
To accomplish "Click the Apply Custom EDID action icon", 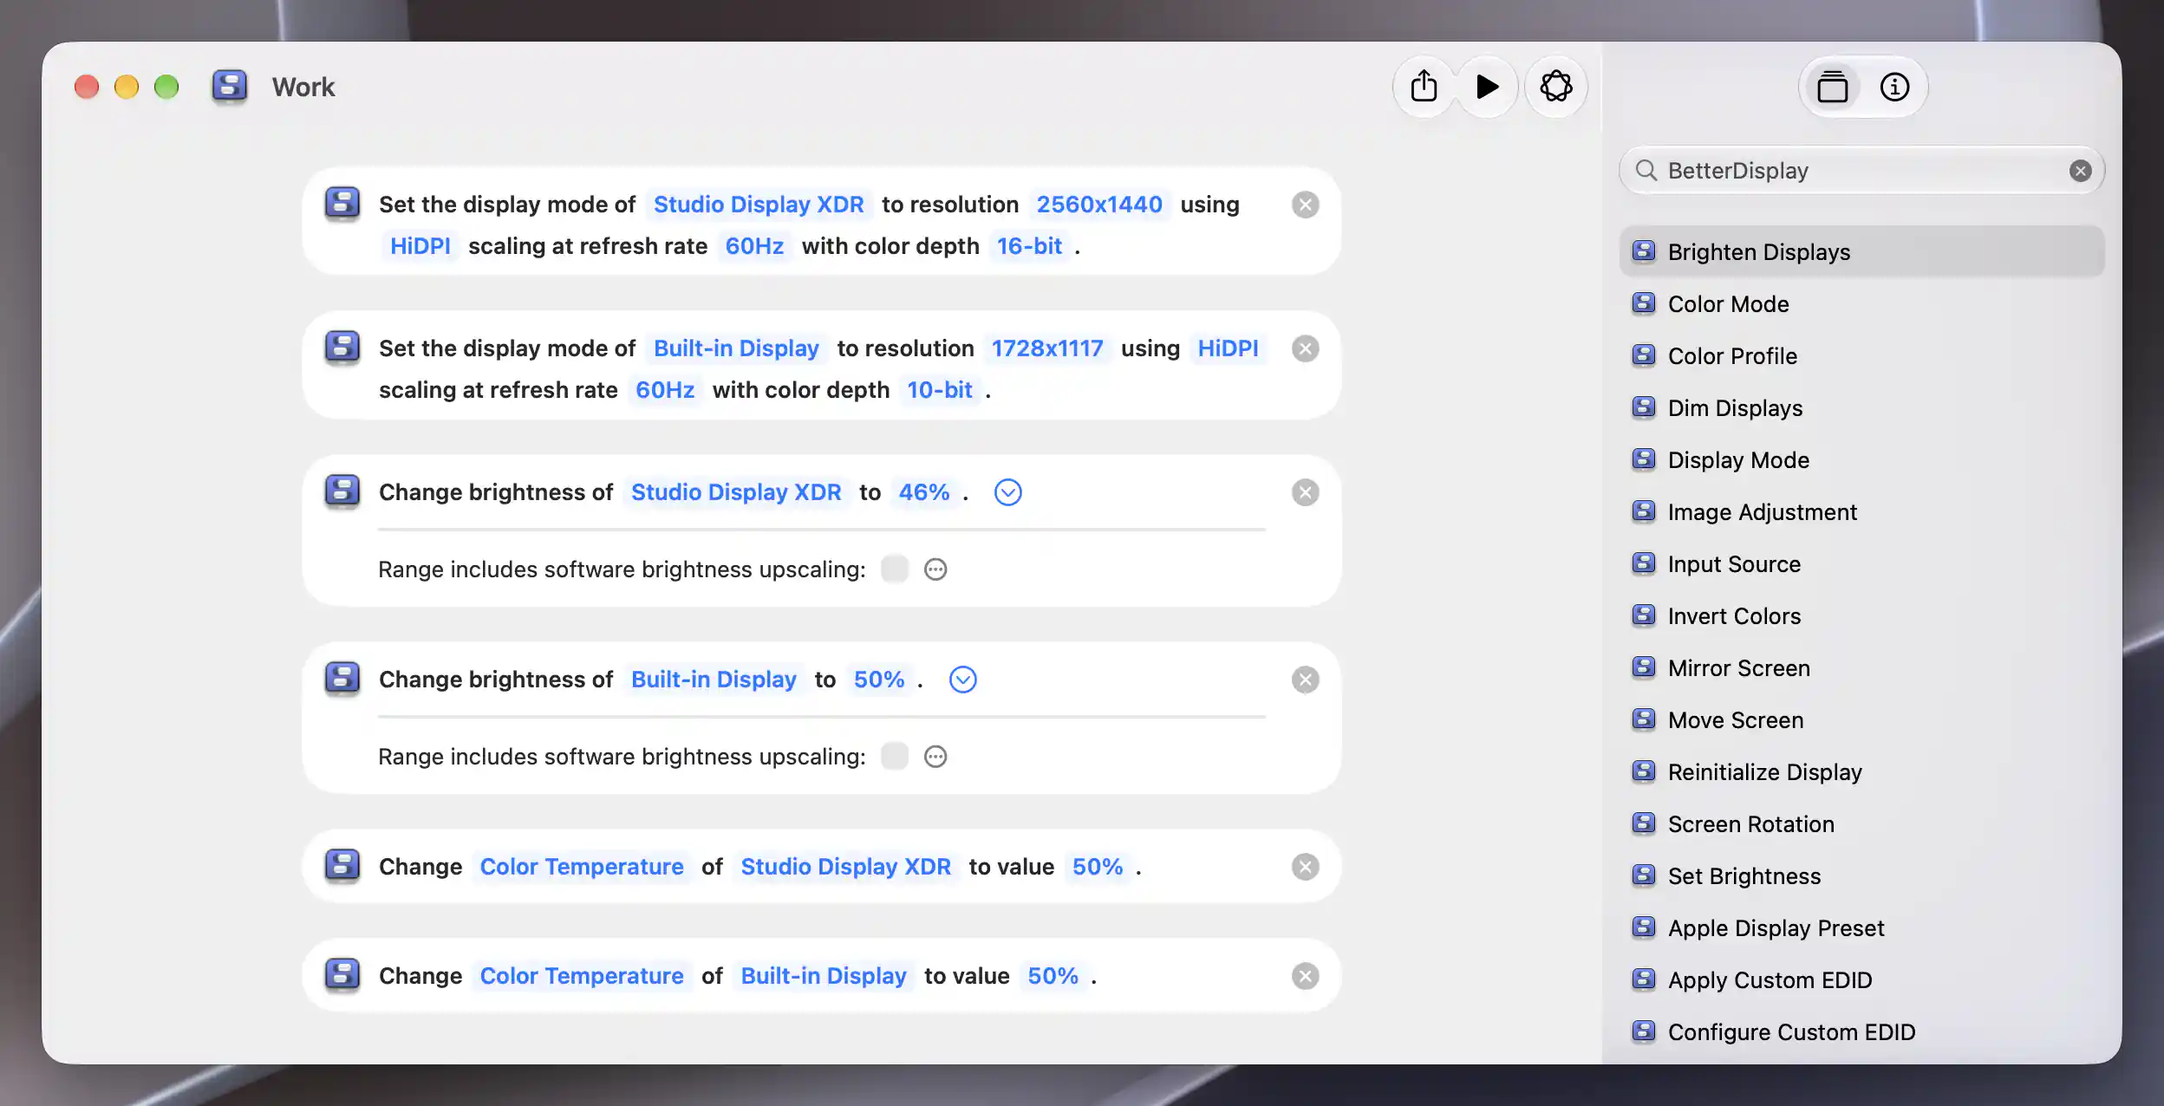I will tap(1643, 979).
